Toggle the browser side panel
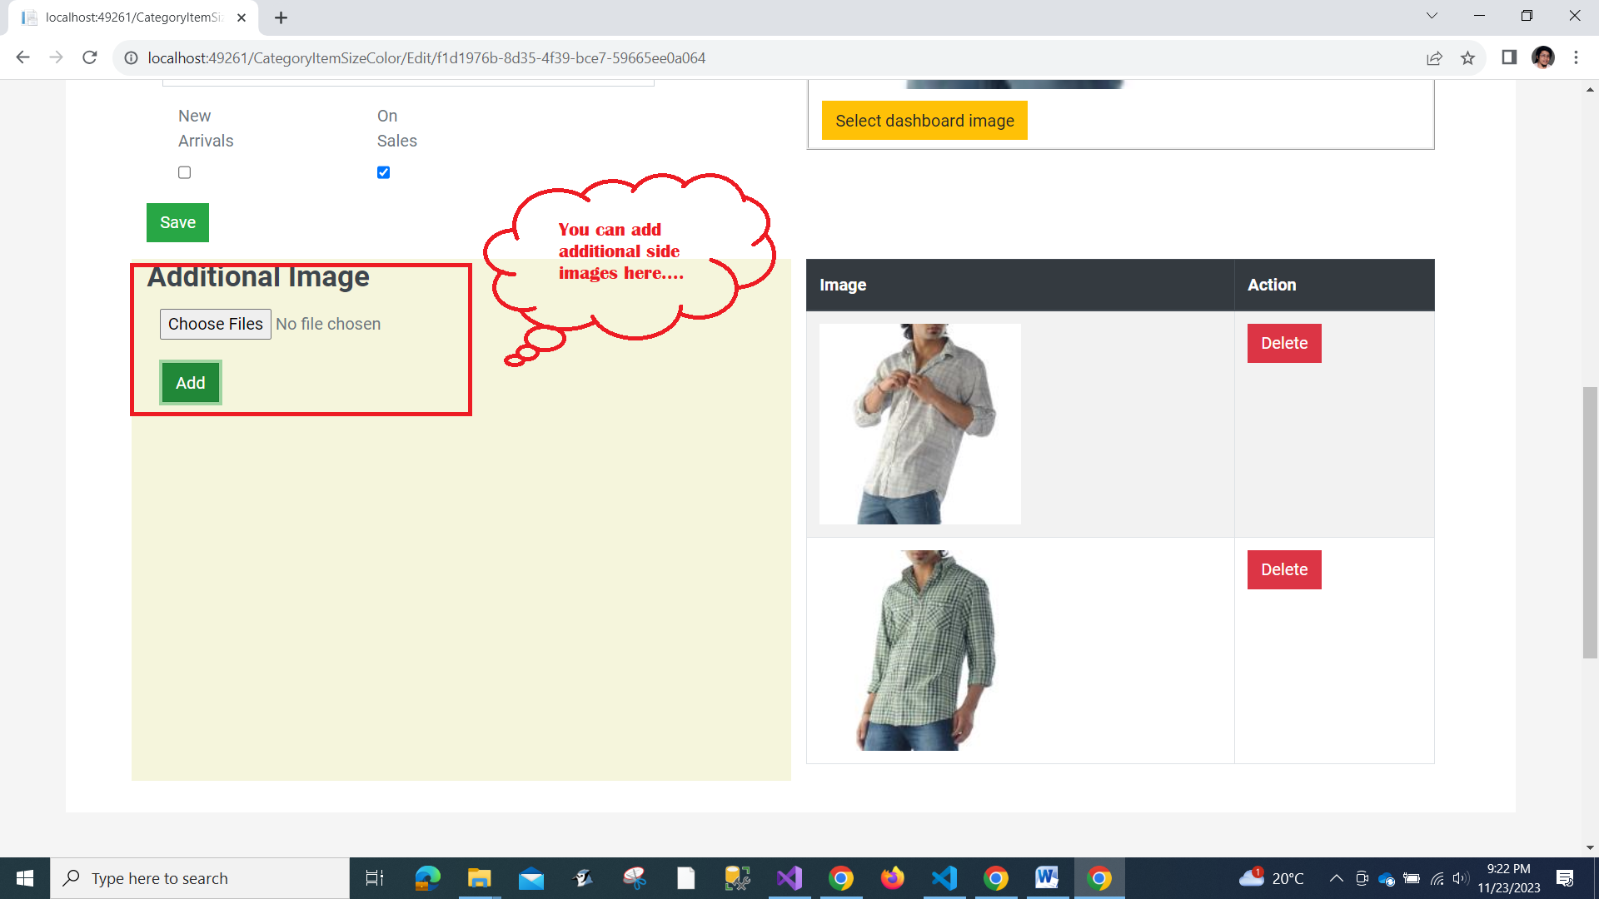Viewport: 1599px width, 899px height. click(1509, 57)
